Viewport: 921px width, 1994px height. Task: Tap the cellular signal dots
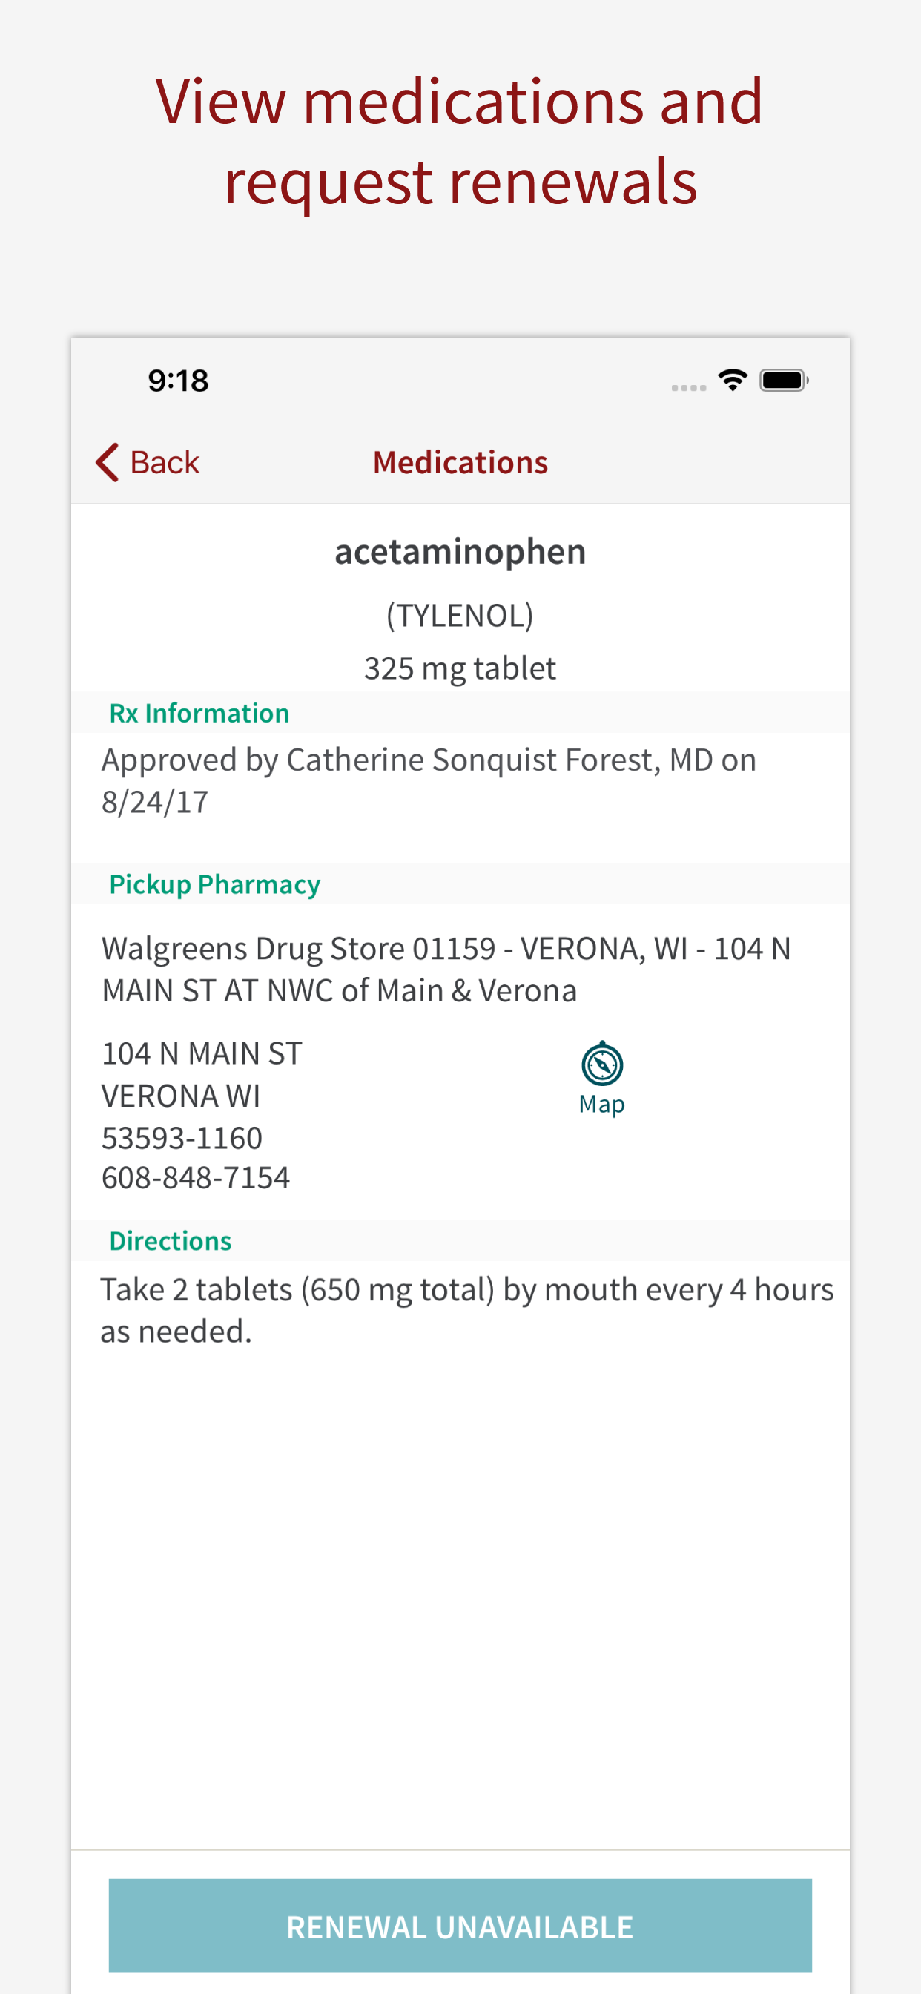[x=688, y=387]
